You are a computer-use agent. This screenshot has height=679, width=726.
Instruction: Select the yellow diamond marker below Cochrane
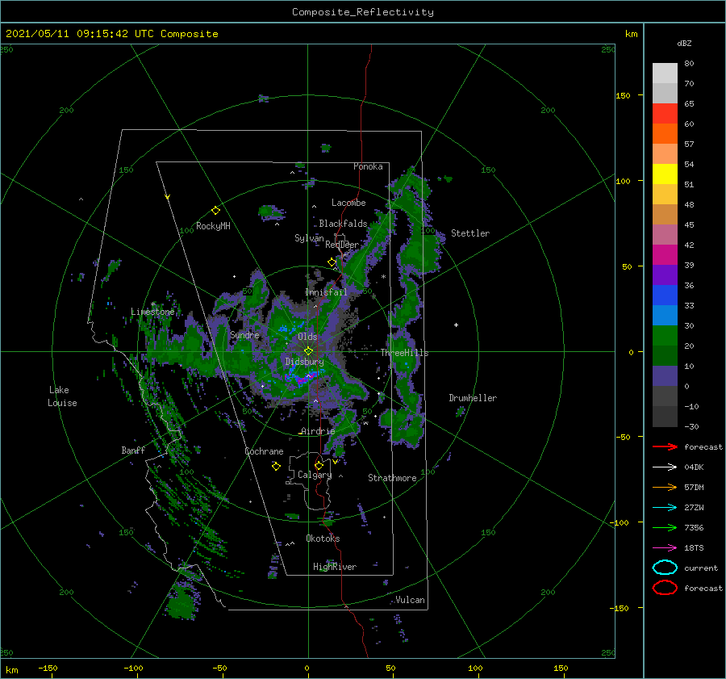[276, 467]
